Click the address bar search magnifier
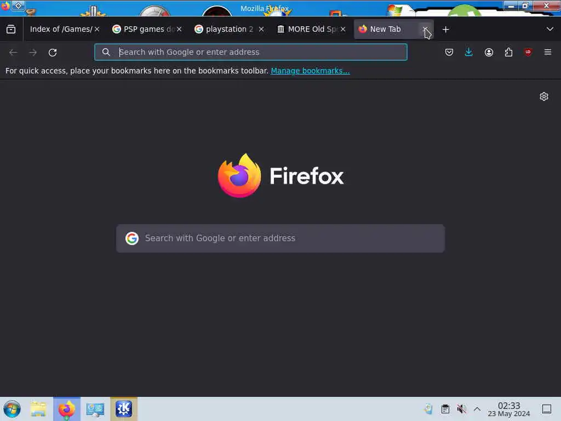 click(106, 52)
